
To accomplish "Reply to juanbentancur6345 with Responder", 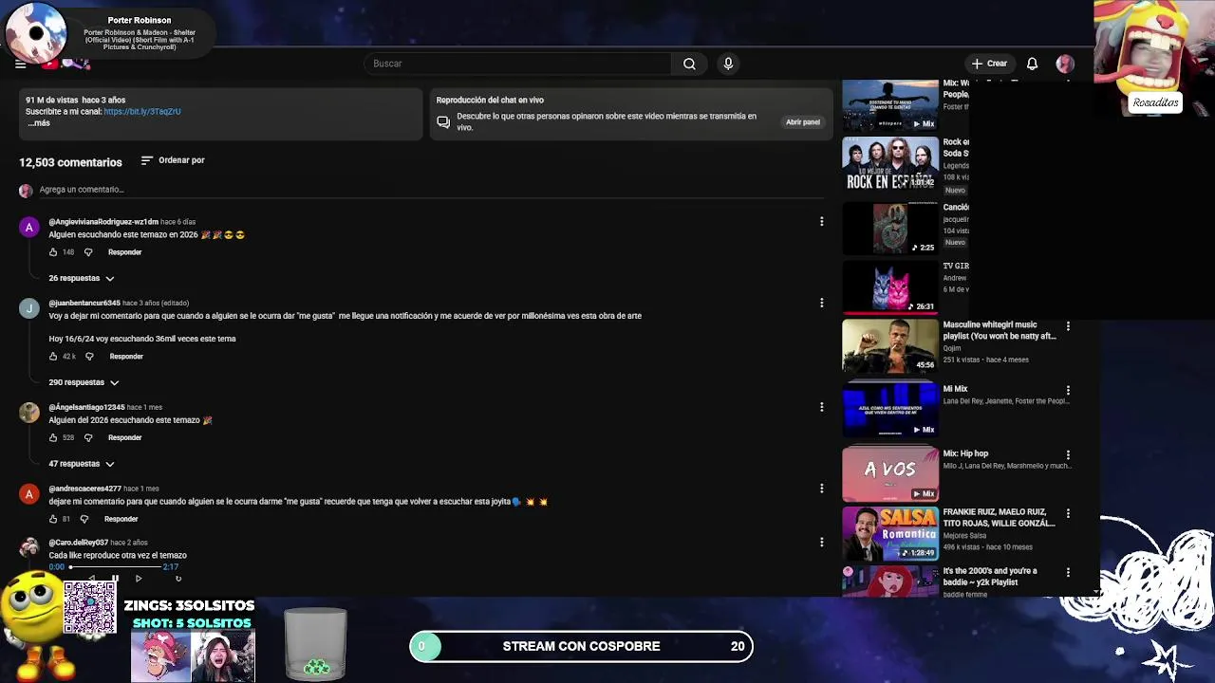I will (126, 357).
